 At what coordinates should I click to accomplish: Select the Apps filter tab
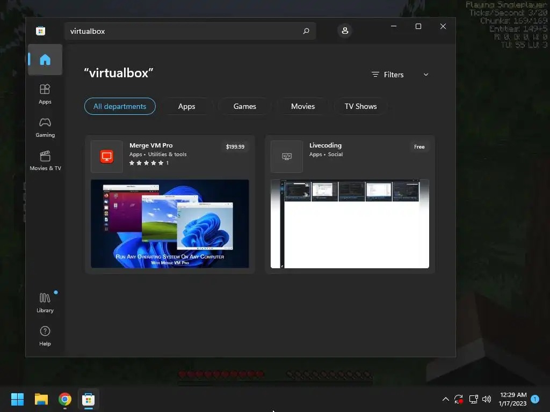(186, 106)
